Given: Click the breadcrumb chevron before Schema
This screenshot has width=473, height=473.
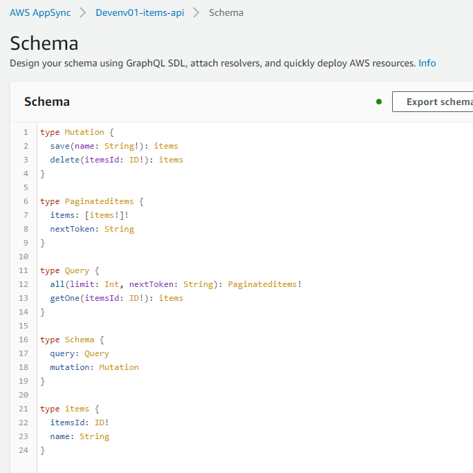Looking at the screenshot, I should [x=196, y=12].
